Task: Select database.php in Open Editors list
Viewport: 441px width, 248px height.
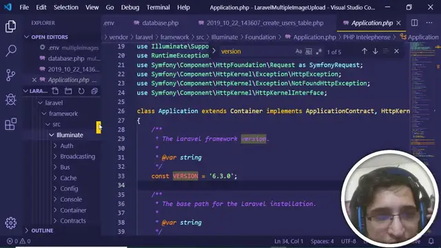Action: 62,59
